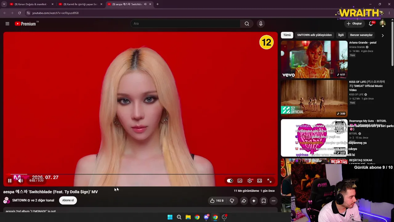Go back to the previous page
The image size is (394, 222).
[x=5, y=13]
